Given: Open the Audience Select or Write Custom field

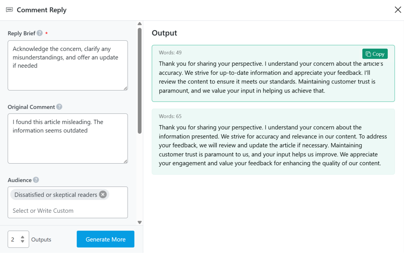Looking at the screenshot, I should (68, 211).
